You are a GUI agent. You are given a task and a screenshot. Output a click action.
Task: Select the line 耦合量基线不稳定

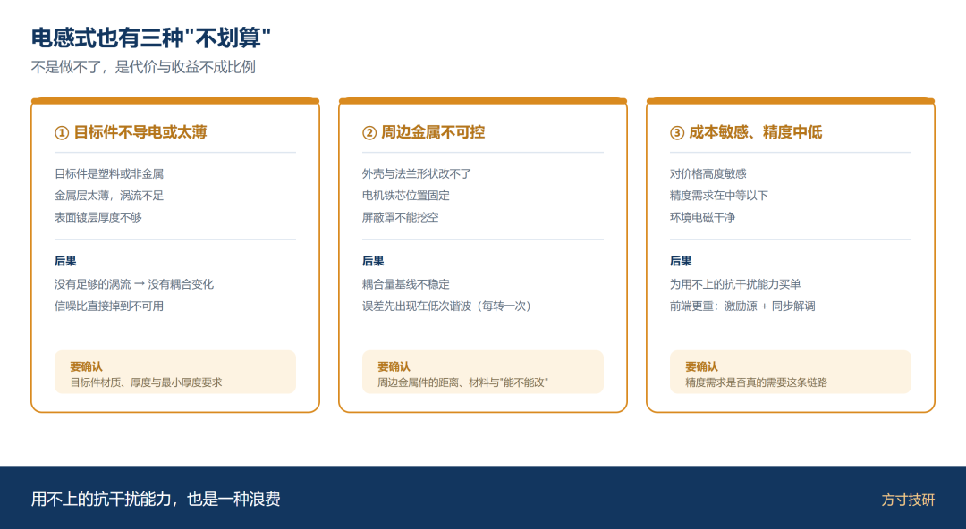[405, 284]
